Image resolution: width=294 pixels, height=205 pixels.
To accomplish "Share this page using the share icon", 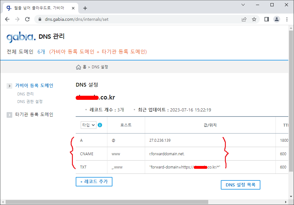I will click(244, 19).
